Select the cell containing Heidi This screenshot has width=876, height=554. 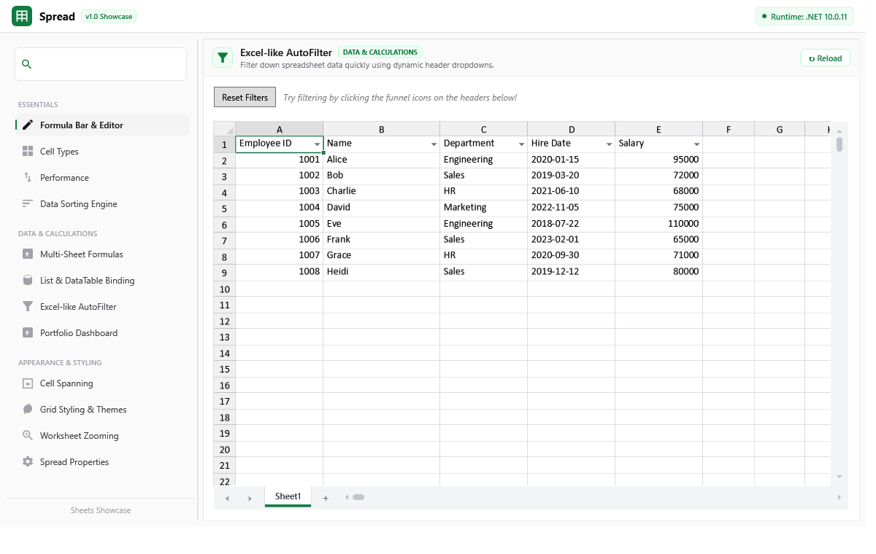[x=382, y=272]
